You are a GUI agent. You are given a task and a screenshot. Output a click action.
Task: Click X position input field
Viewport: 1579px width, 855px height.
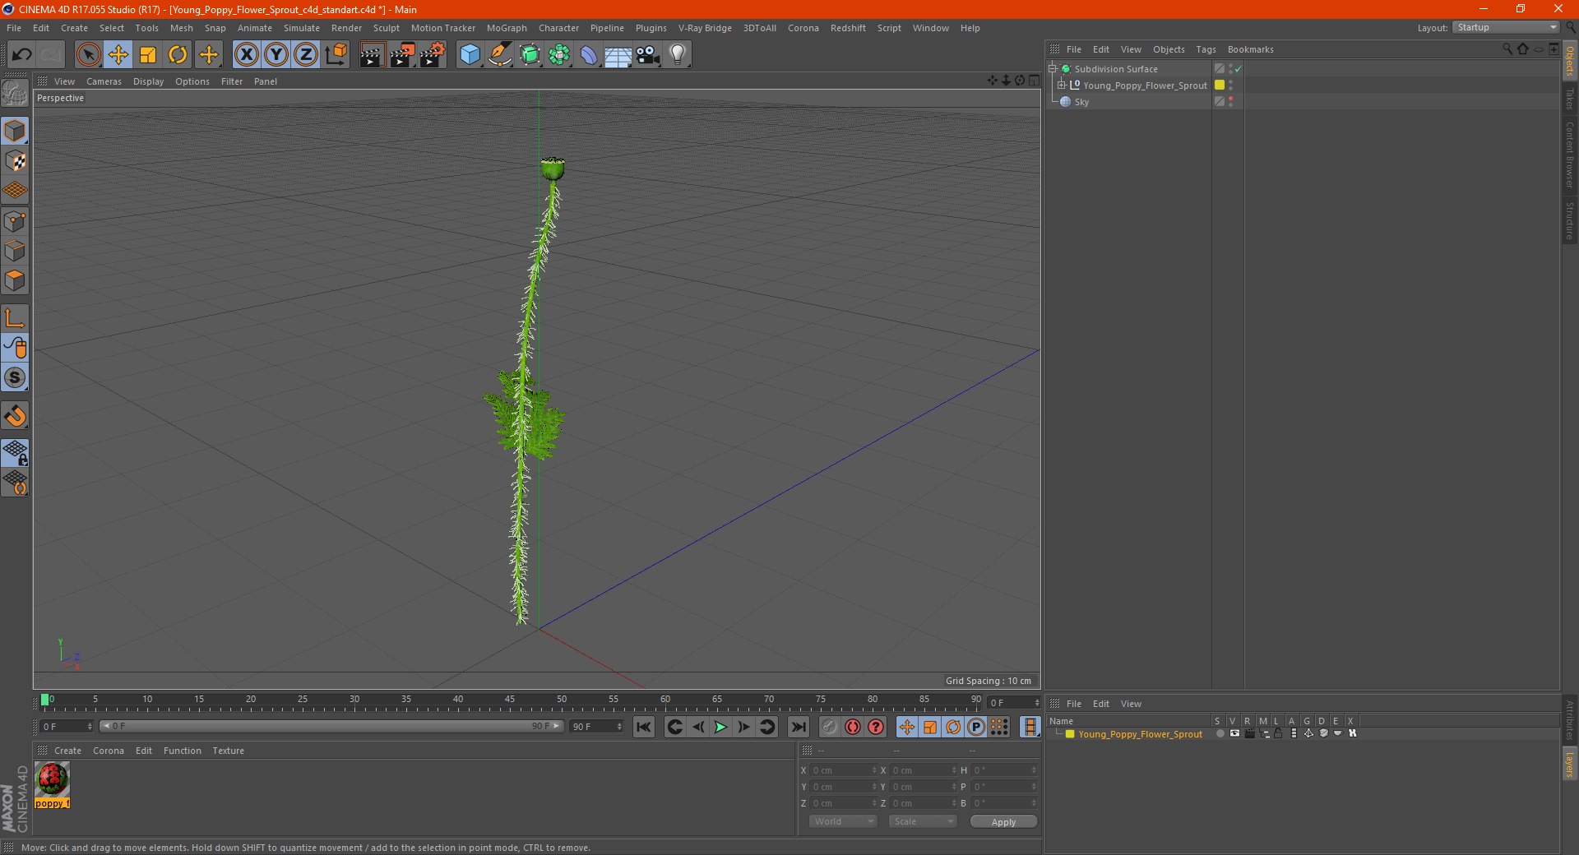point(844,770)
